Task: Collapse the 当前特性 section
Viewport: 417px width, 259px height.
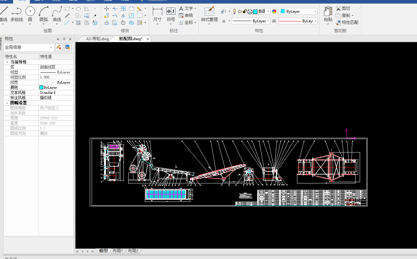Action: pyautogui.click(x=7, y=62)
